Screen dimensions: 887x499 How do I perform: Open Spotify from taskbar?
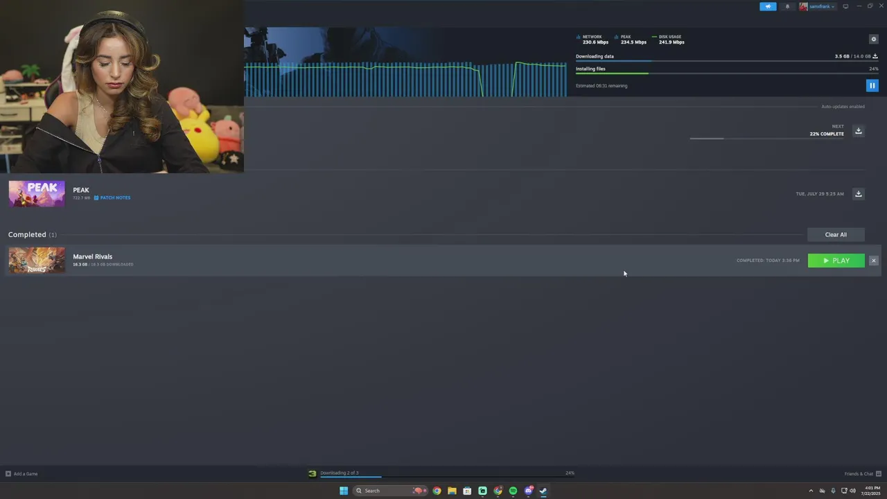pos(513,491)
